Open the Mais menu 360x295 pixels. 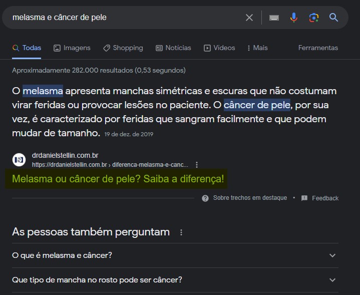click(x=257, y=48)
